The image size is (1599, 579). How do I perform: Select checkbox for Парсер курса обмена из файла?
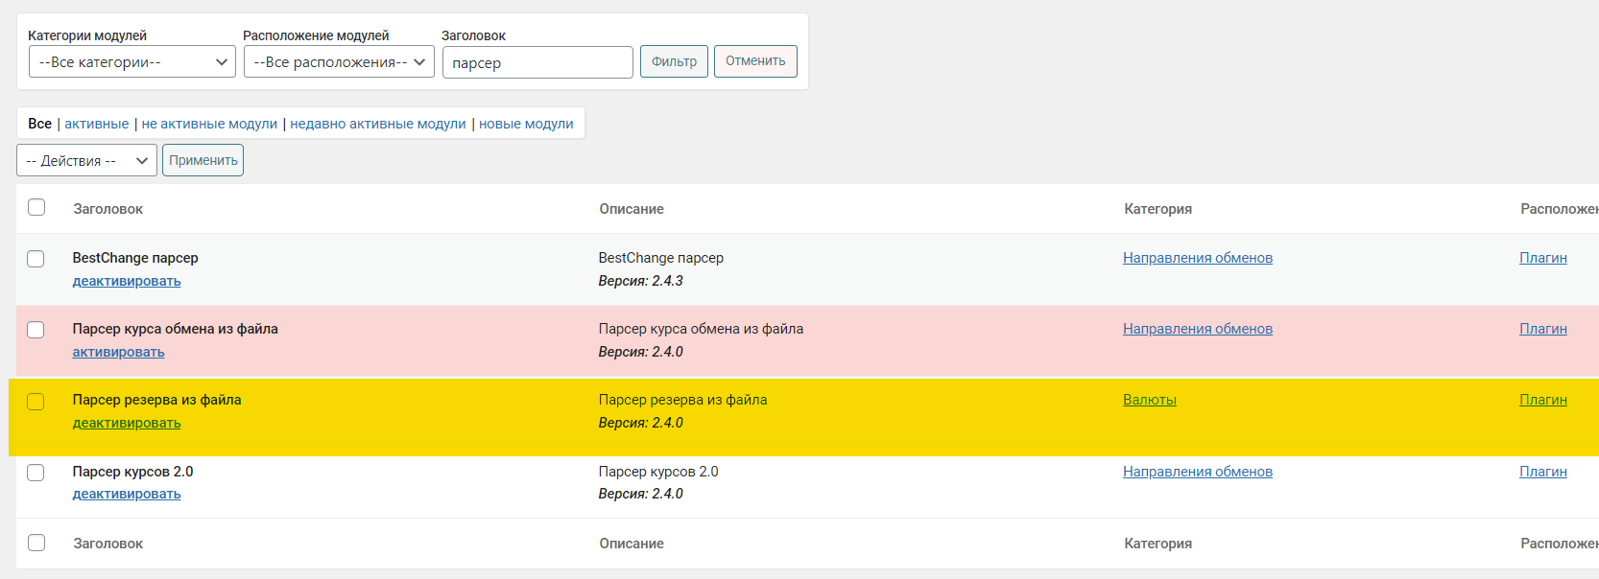pyautogui.click(x=36, y=330)
